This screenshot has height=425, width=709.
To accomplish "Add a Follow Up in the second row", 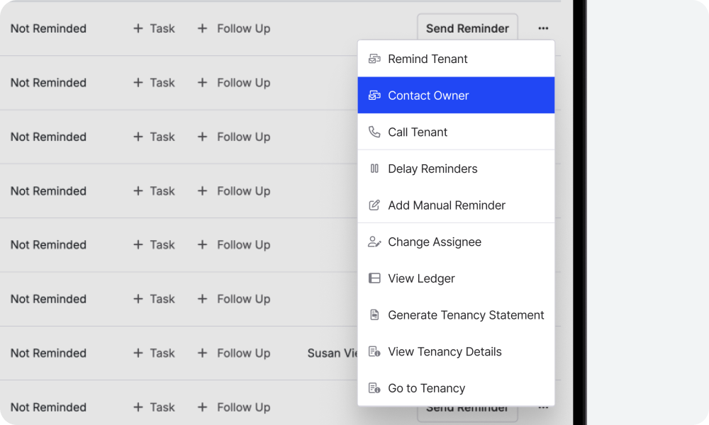I will point(234,83).
